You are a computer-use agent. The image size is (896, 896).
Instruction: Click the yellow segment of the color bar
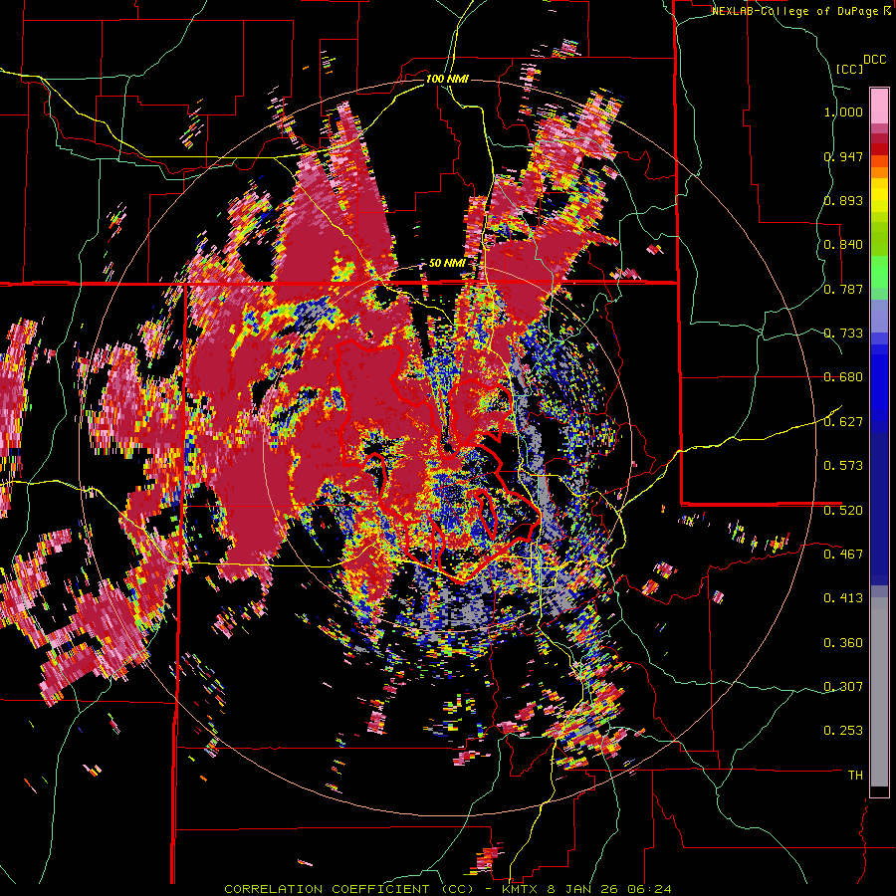[879, 195]
